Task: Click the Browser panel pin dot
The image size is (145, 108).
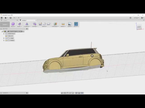Action: click(27, 29)
